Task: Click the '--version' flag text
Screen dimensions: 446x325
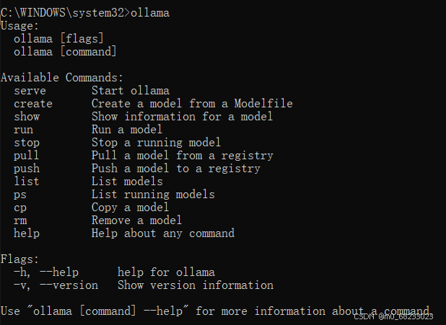Action: [69, 285]
